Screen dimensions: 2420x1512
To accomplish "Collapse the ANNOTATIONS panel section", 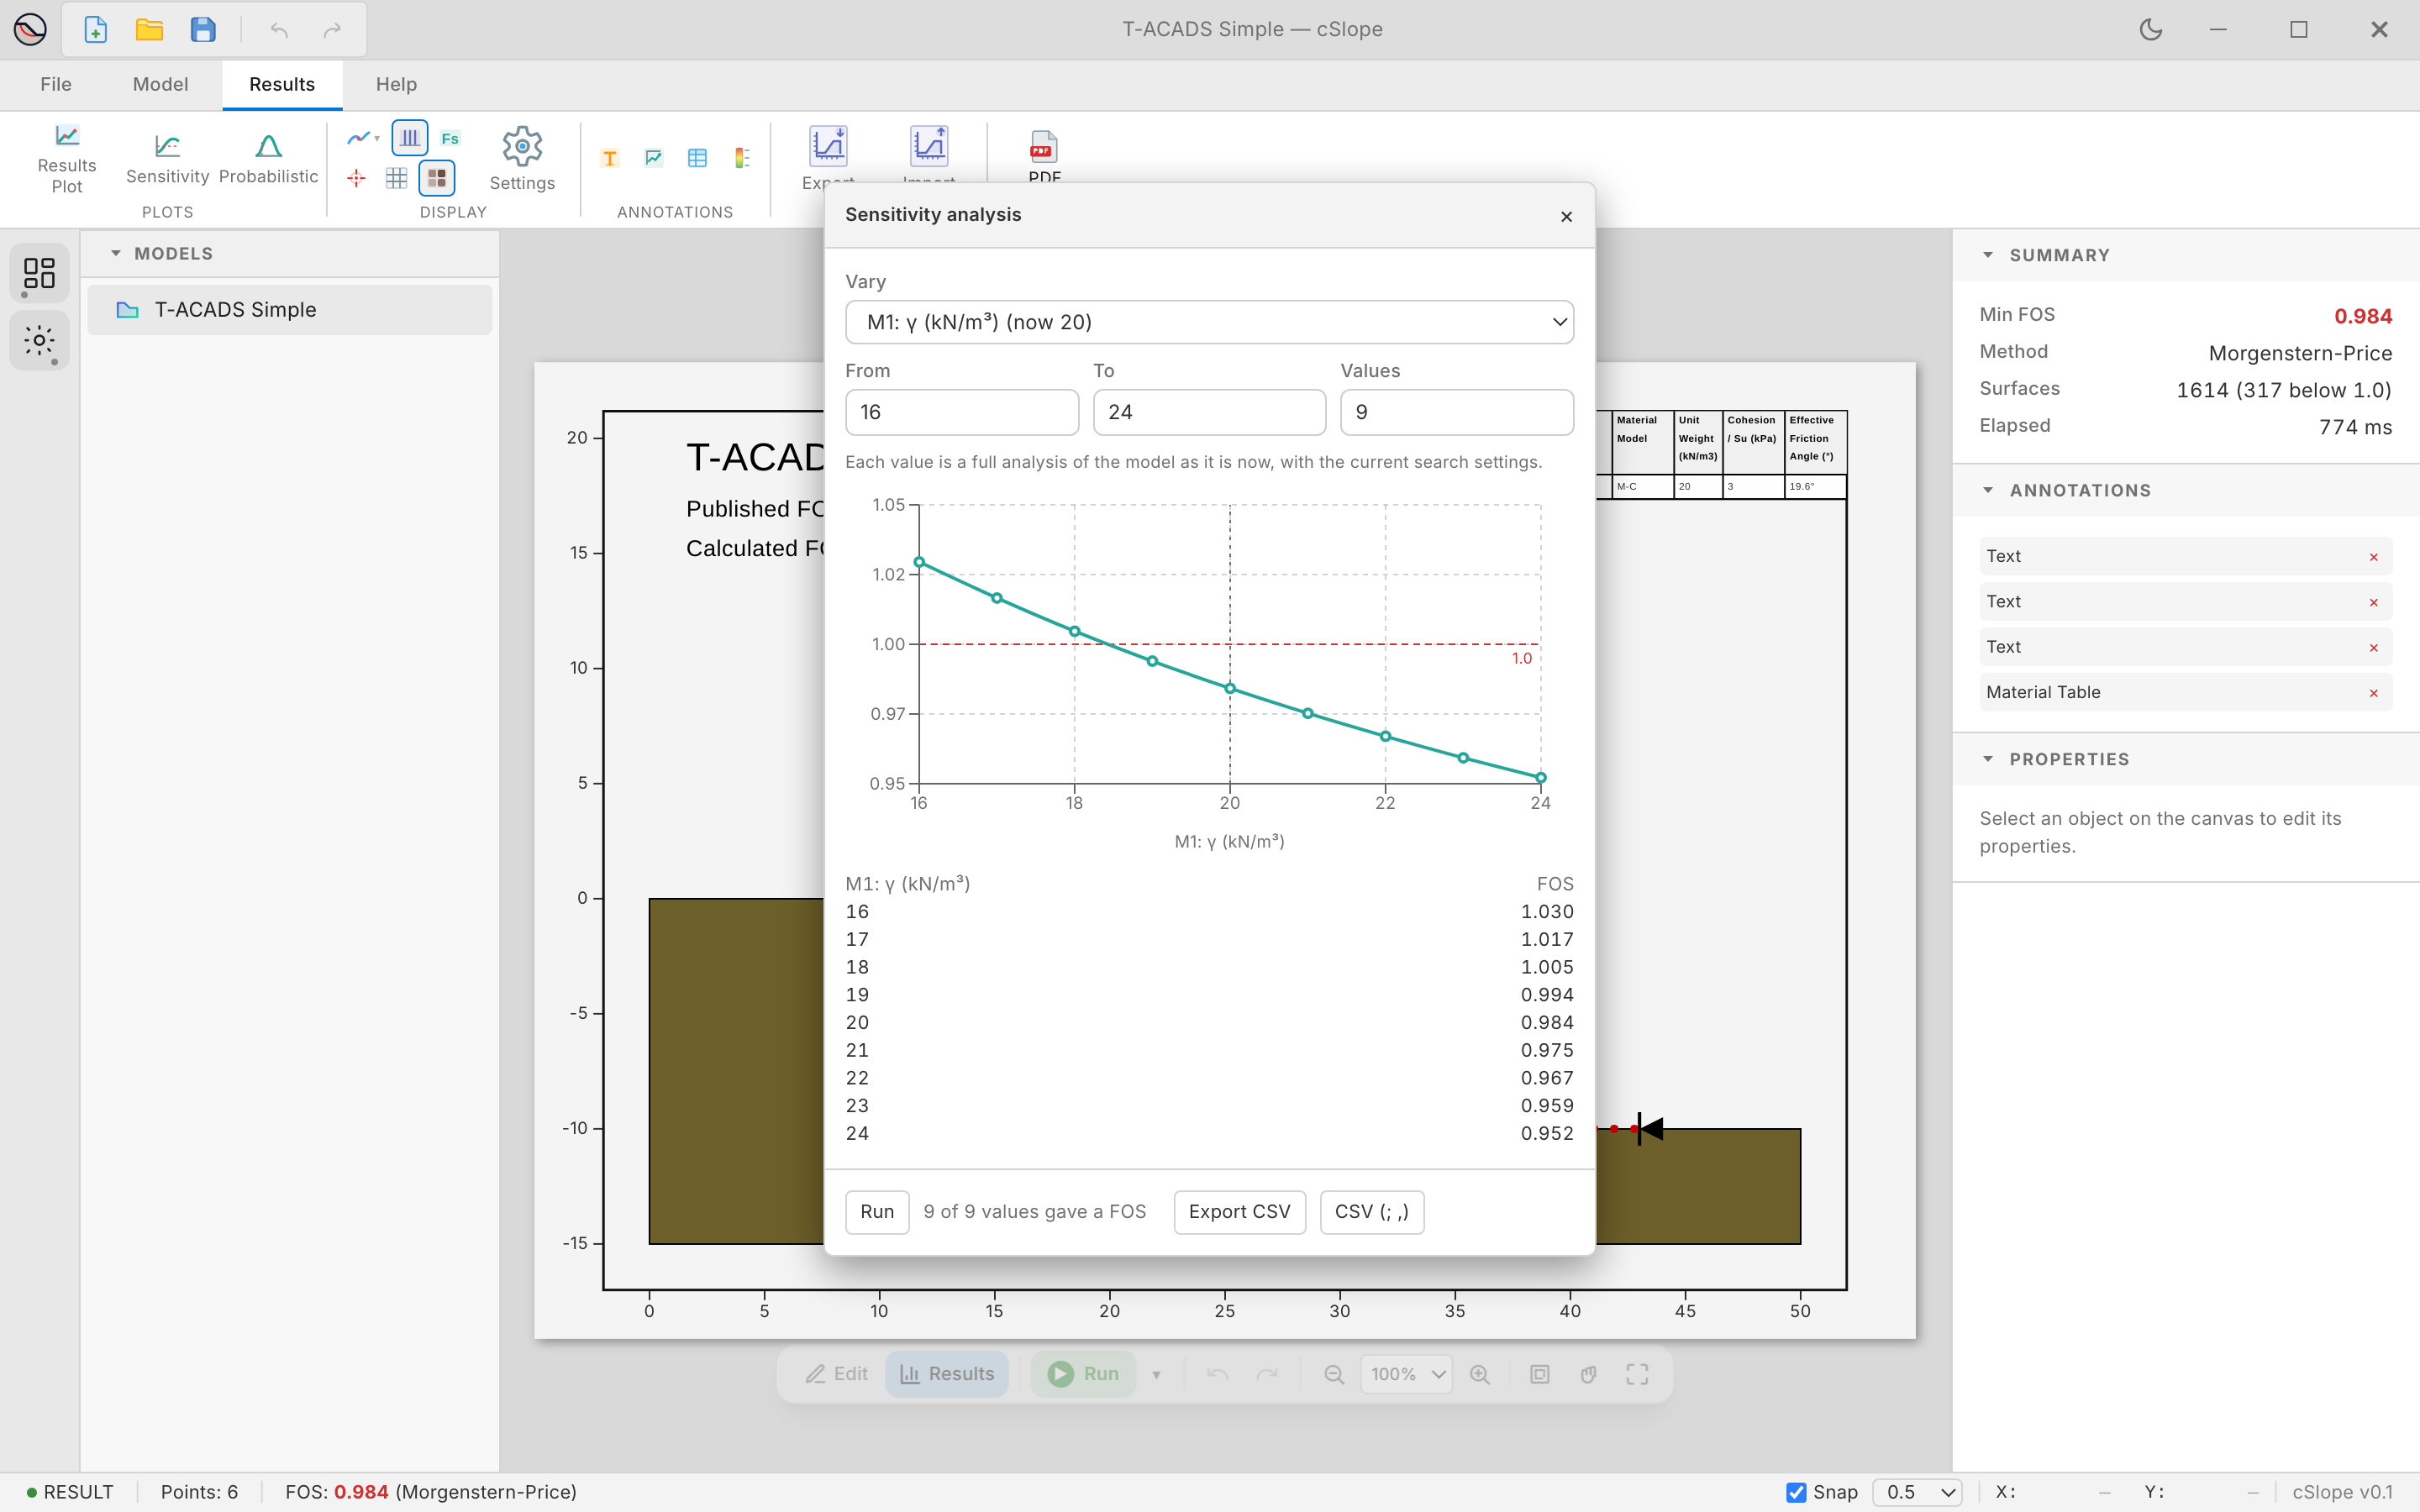I will pos(1988,490).
